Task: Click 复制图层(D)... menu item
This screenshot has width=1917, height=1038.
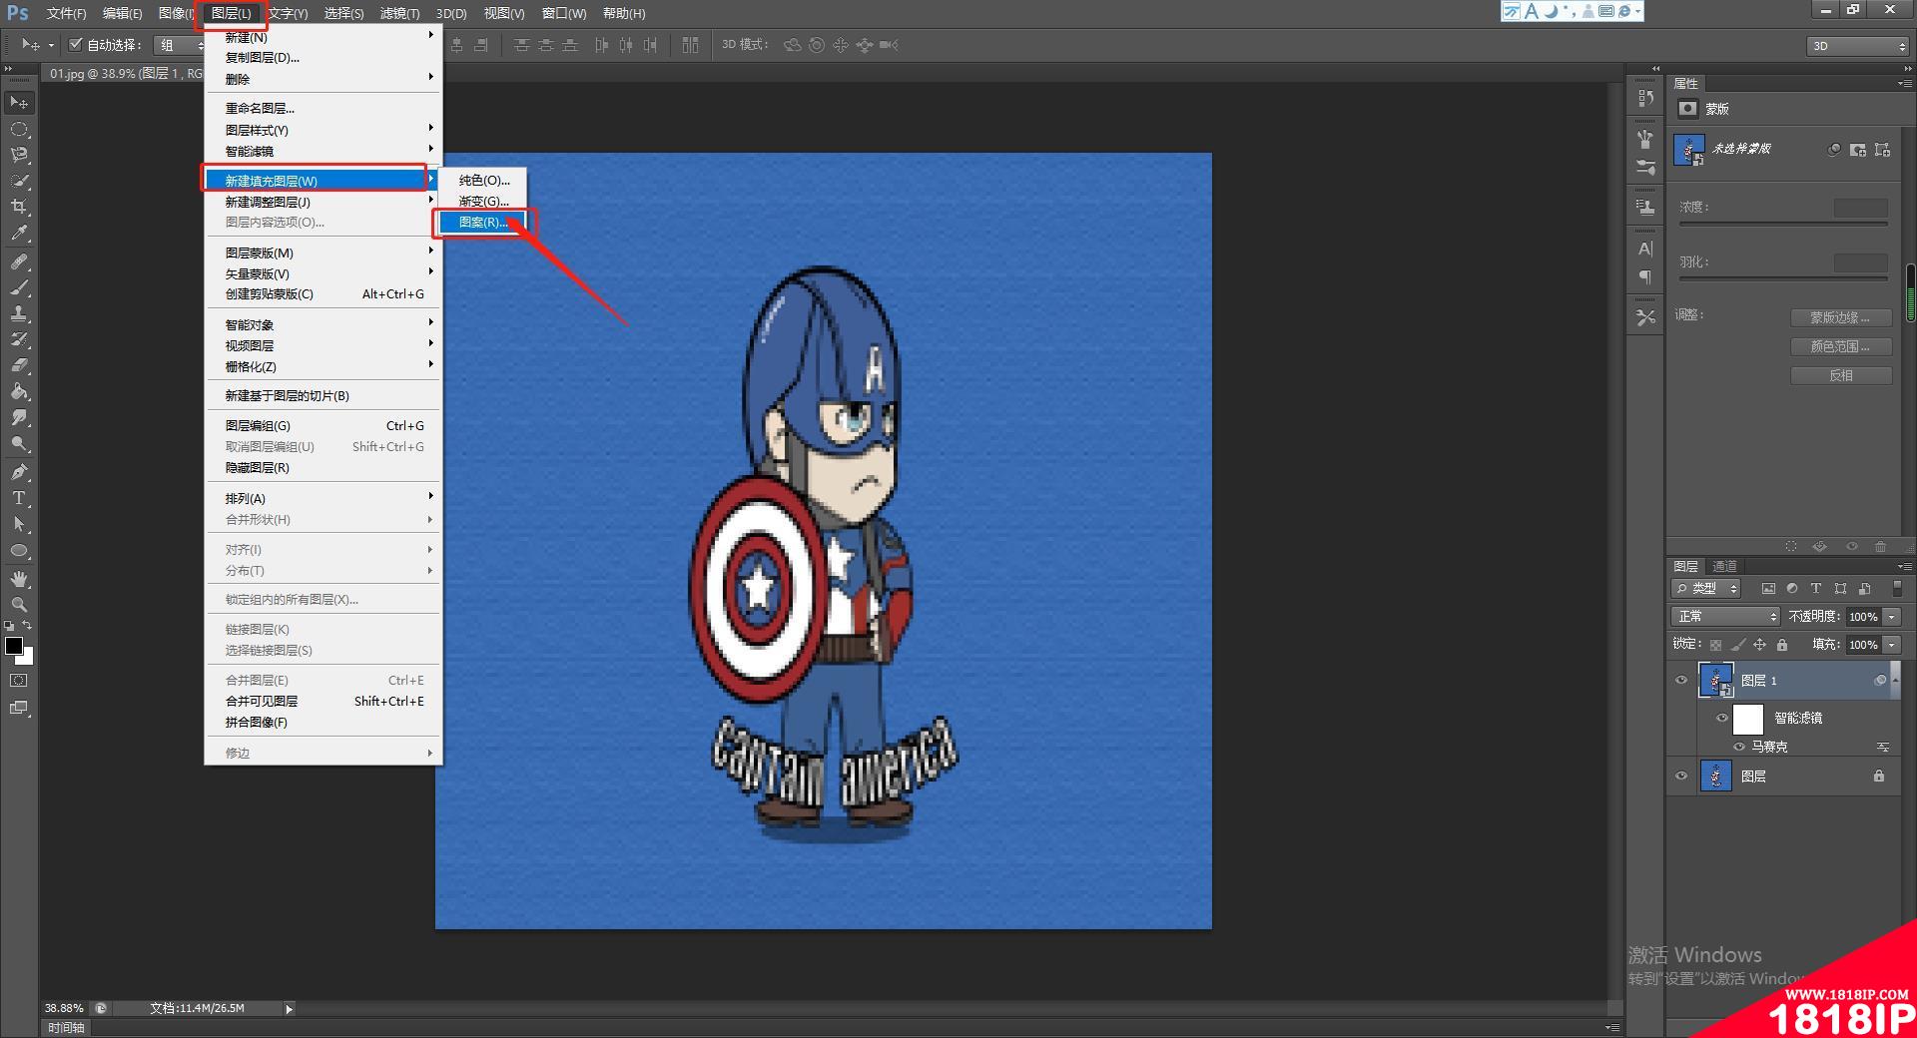Action: (323, 57)
